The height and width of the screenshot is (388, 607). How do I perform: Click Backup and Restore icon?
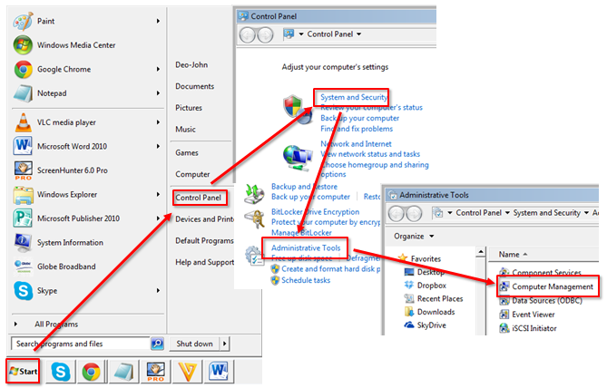coord(254,193)
